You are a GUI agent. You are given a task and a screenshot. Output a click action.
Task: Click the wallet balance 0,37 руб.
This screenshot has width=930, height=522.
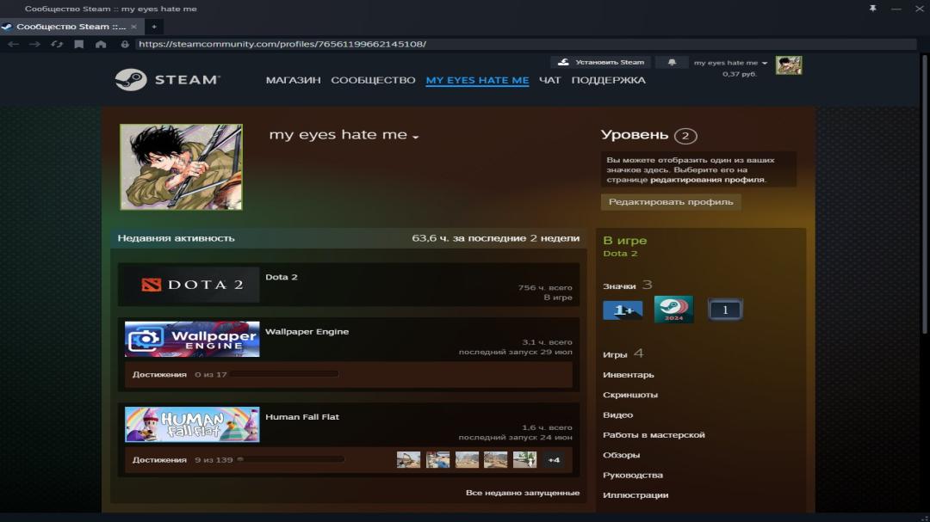tap(739, 74)
